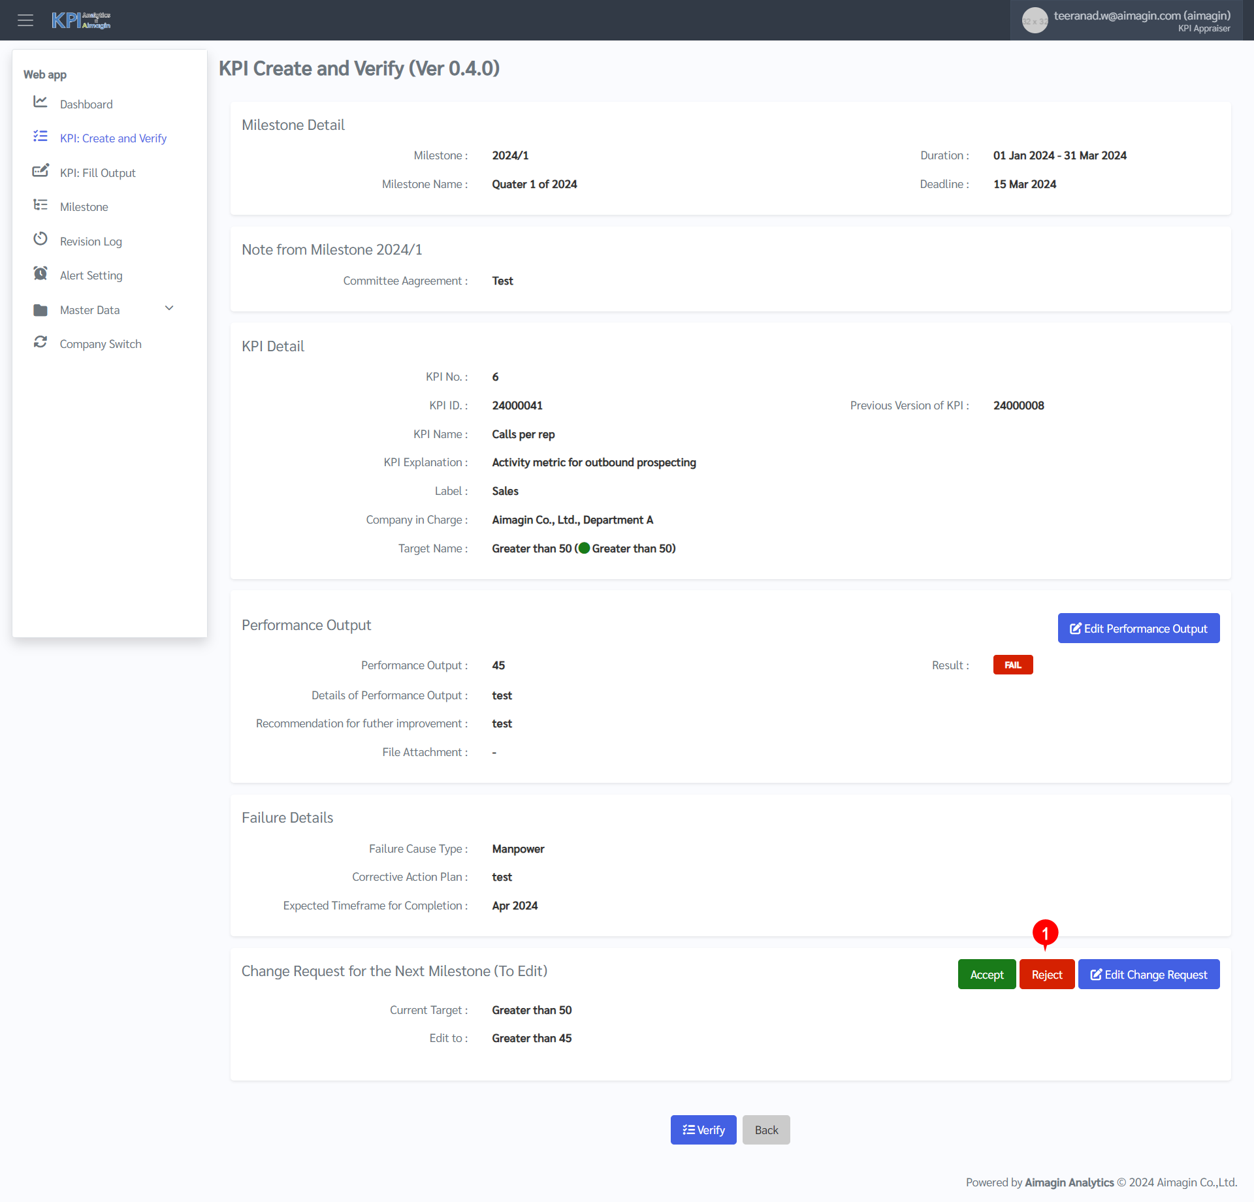The height and width of the screenshot is (1202, 1254).
Task: Click the Revision Log clock icon
Action: [40, 239]
